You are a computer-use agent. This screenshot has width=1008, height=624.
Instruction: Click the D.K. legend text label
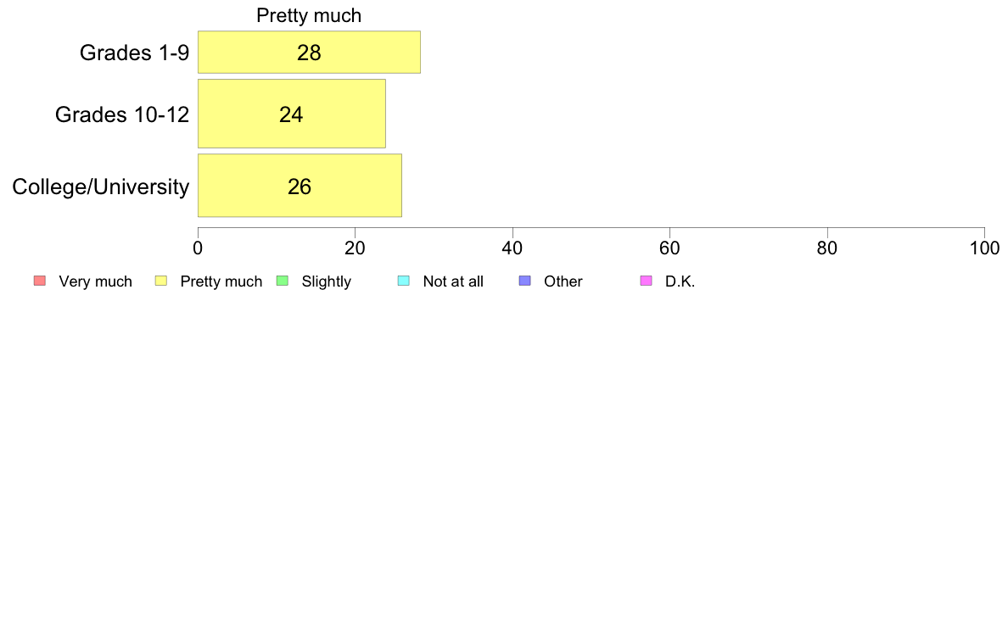[680, 281]
